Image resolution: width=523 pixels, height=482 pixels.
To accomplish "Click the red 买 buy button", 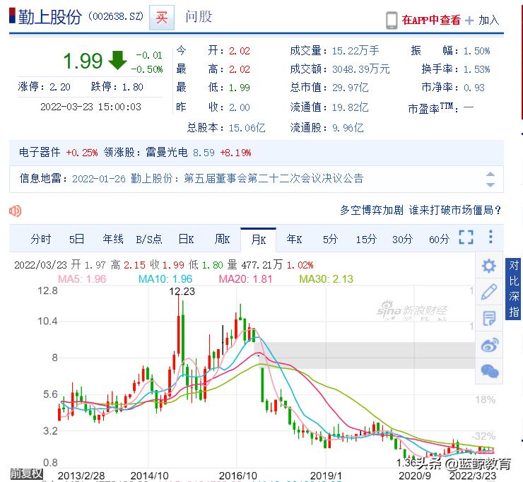I will (x=162, y=18).
